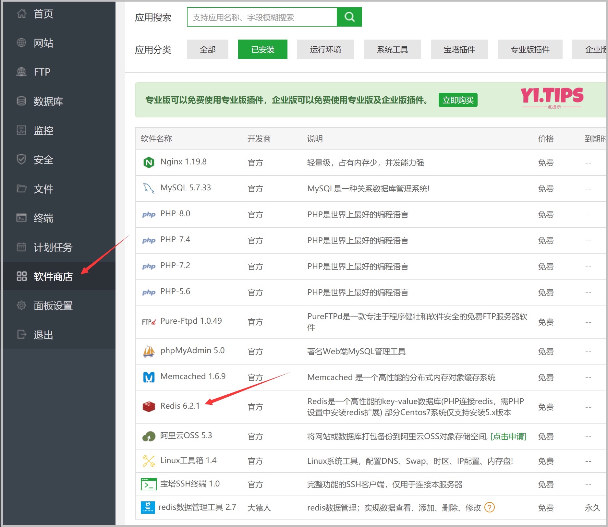Click the Memcached icon
The width and height of the screenshot is (608, 527).
[149, 377]
